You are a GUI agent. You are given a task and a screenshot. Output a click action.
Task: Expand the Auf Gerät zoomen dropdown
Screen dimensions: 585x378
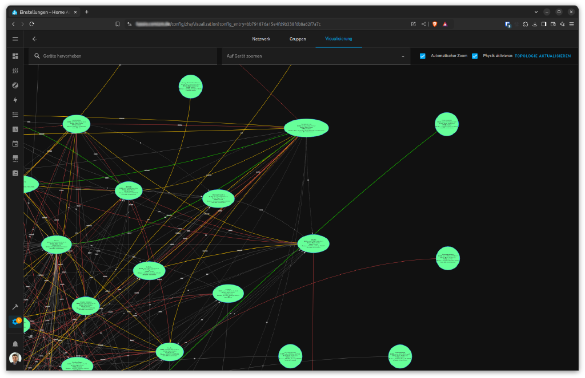click(315, 56)
